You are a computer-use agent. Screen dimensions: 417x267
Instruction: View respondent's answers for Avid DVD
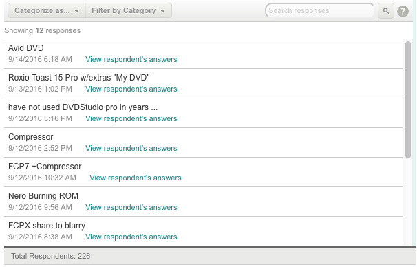click(x=131, y=59)
